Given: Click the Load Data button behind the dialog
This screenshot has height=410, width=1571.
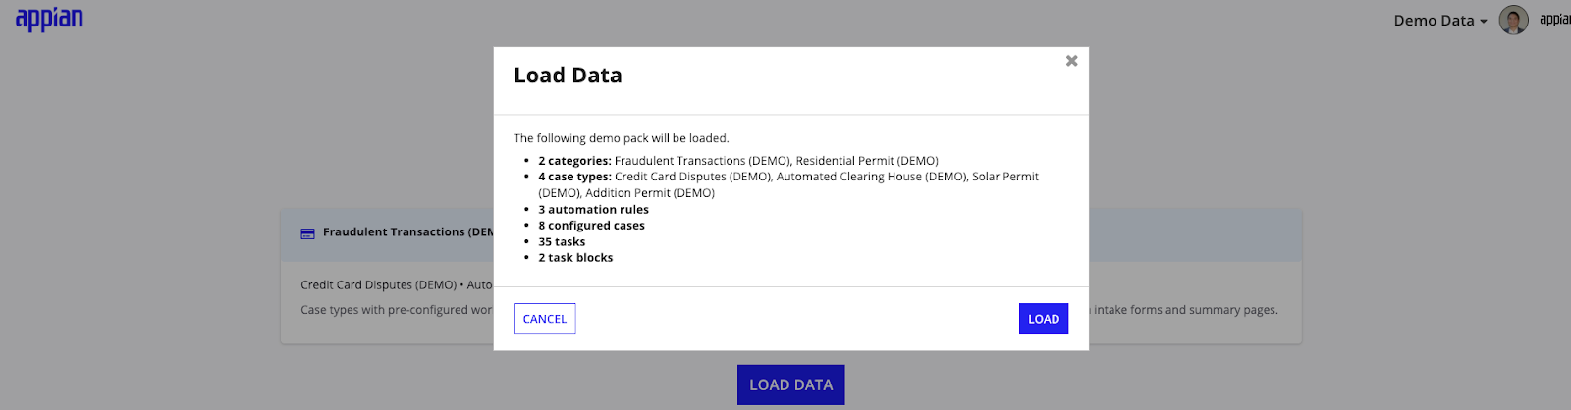Looking at the screenshot, I should pyautogui.click(x=790, y=385).
